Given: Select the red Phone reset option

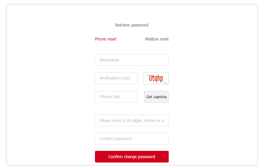Looking at the screenshot, I should click(x=105, y=39).
